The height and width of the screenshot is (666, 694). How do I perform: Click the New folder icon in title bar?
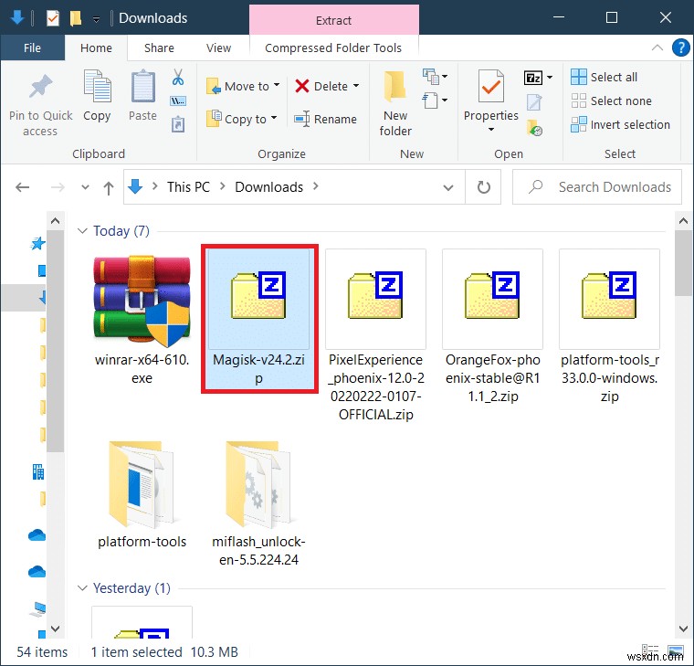click(x=76, y=18)
